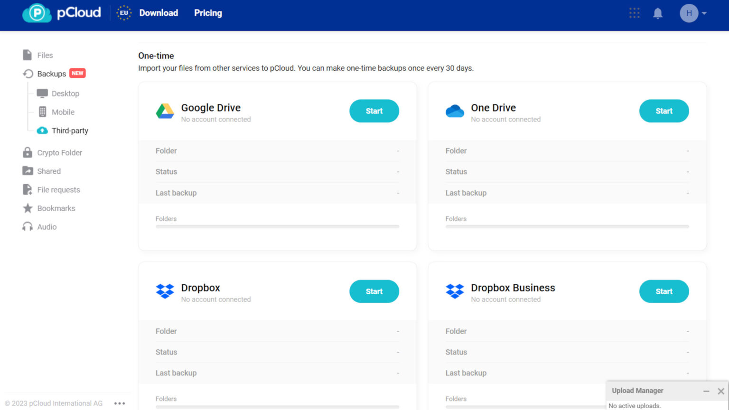The height and width of the screenshot is (410, 729).
Task: Start a Dropbox Business backup
Action: tap(664, 291)
